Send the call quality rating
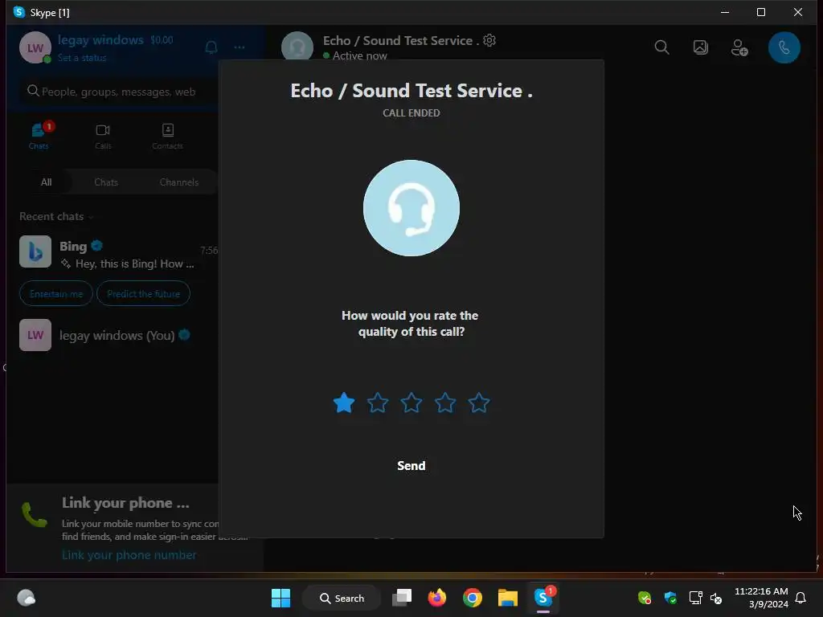Image resolution: width=823 pixels, height=617 pixels. click(411, 465)
